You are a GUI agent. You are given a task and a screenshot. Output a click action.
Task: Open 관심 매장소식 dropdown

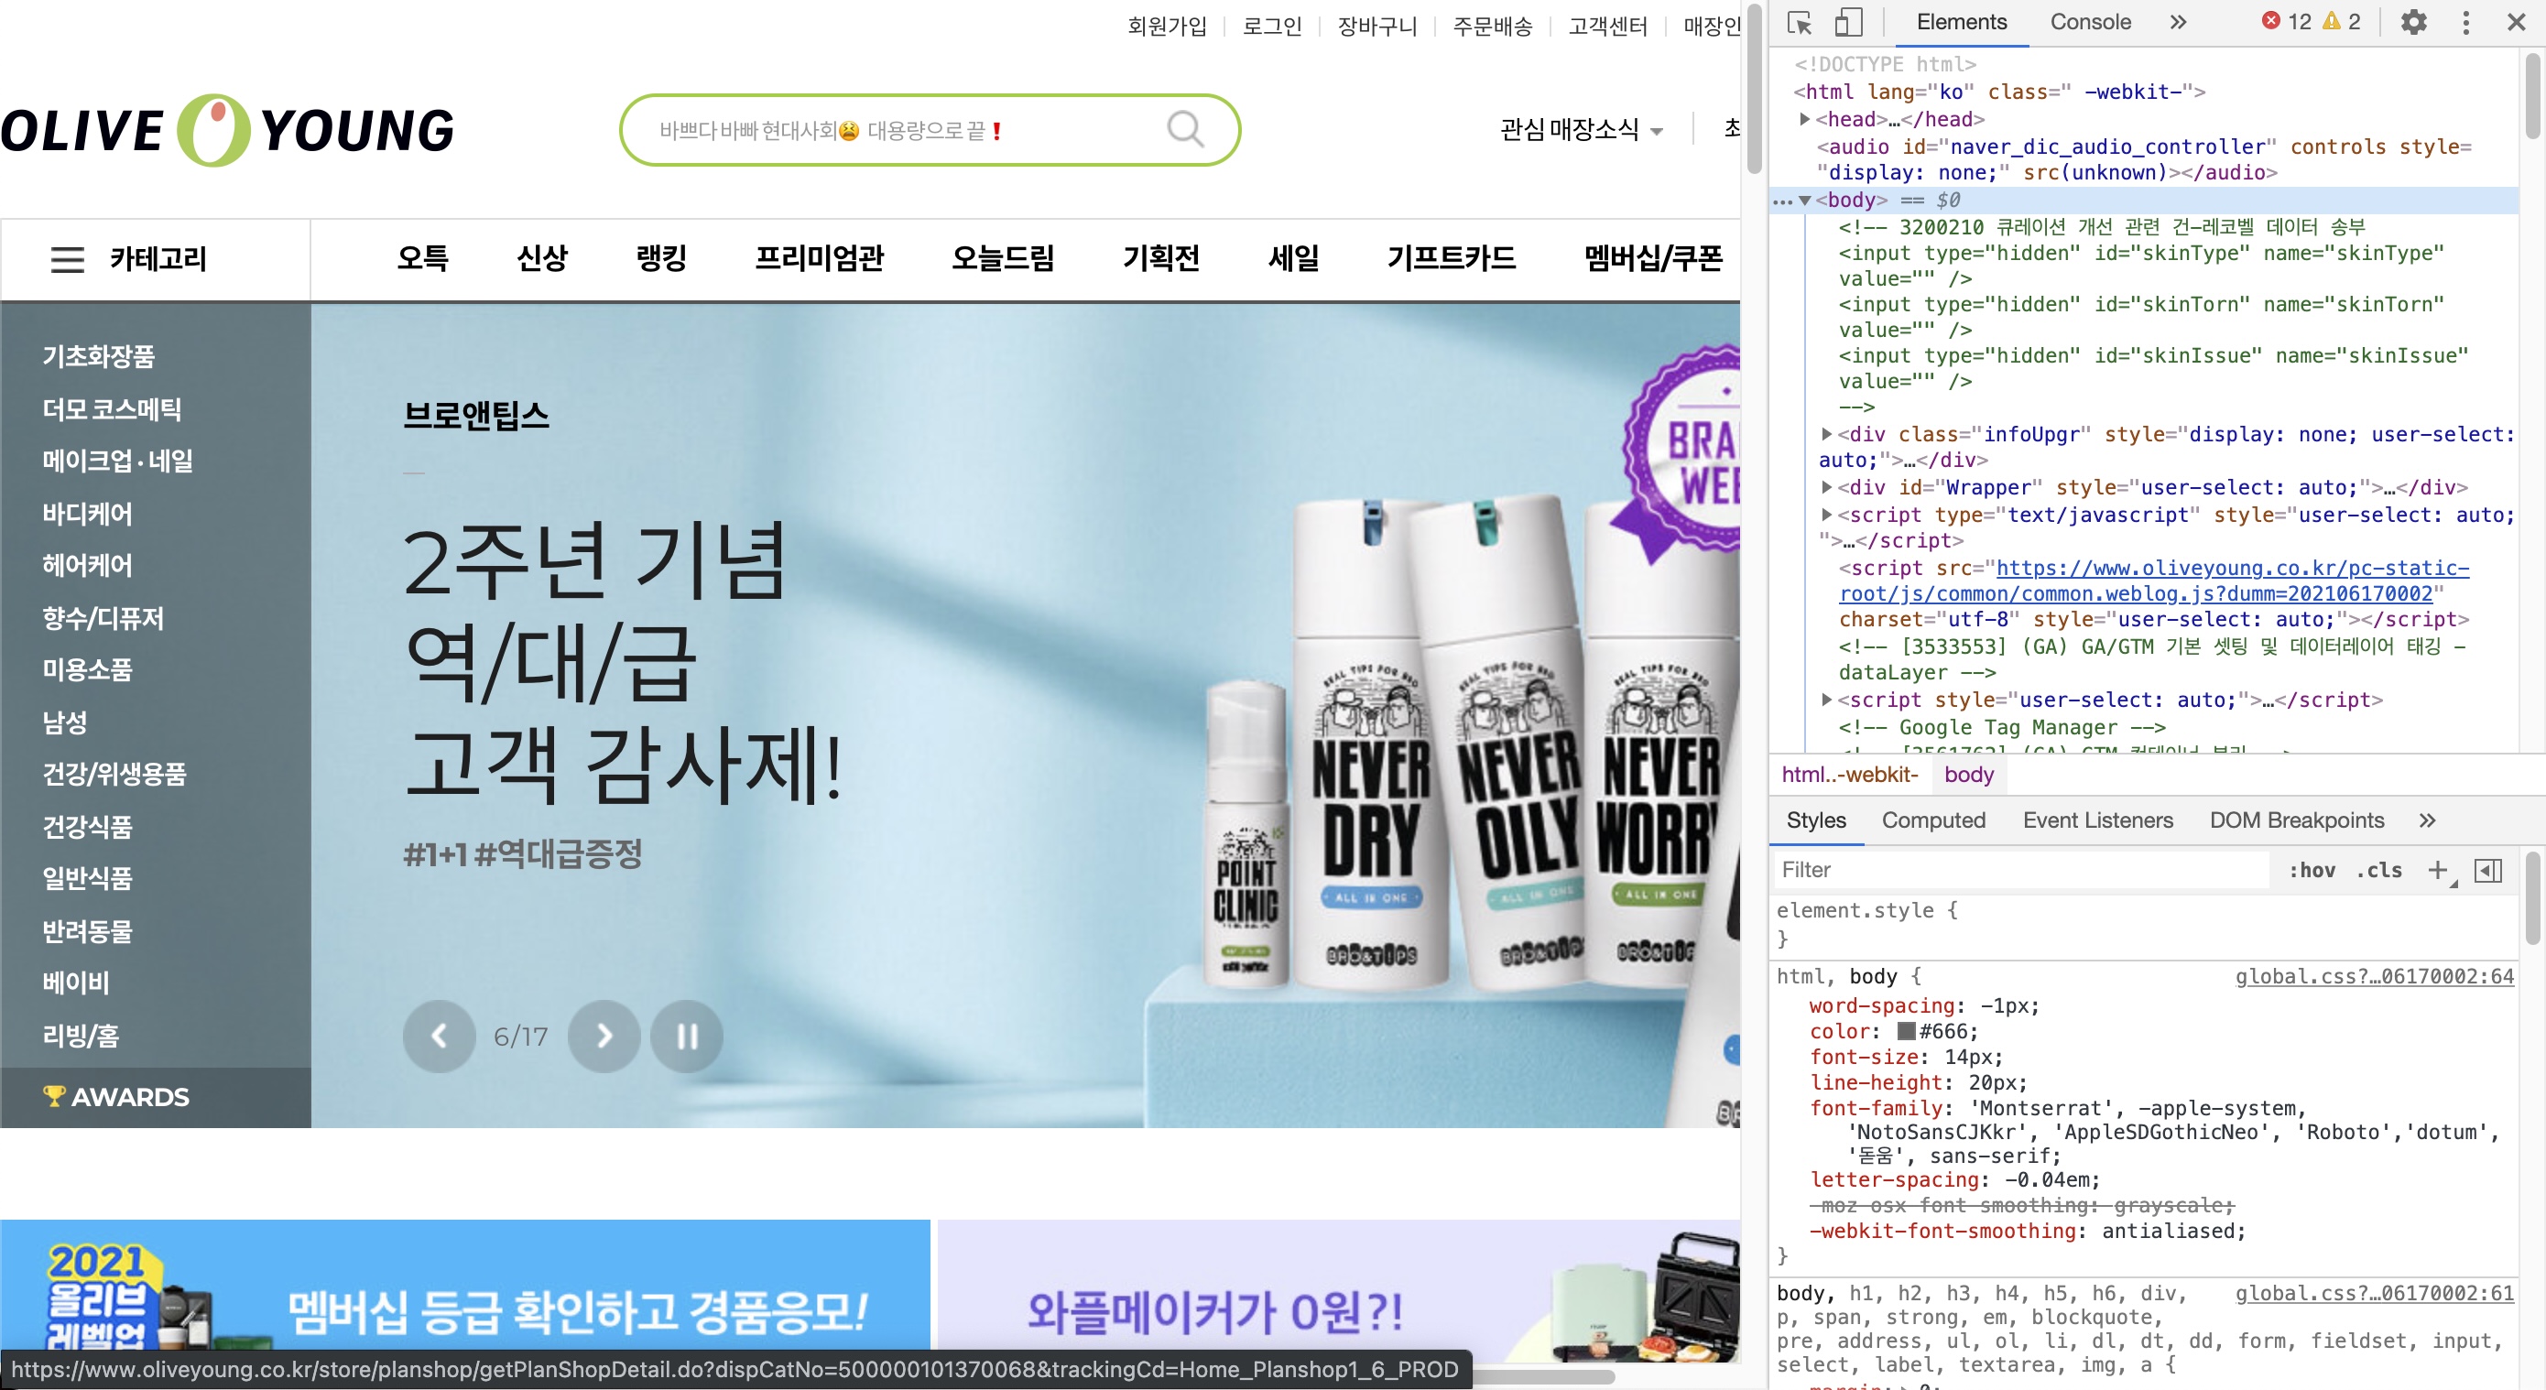pos(1581,129)
